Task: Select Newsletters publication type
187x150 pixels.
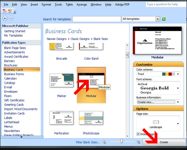Action: [x=12, y=131]
